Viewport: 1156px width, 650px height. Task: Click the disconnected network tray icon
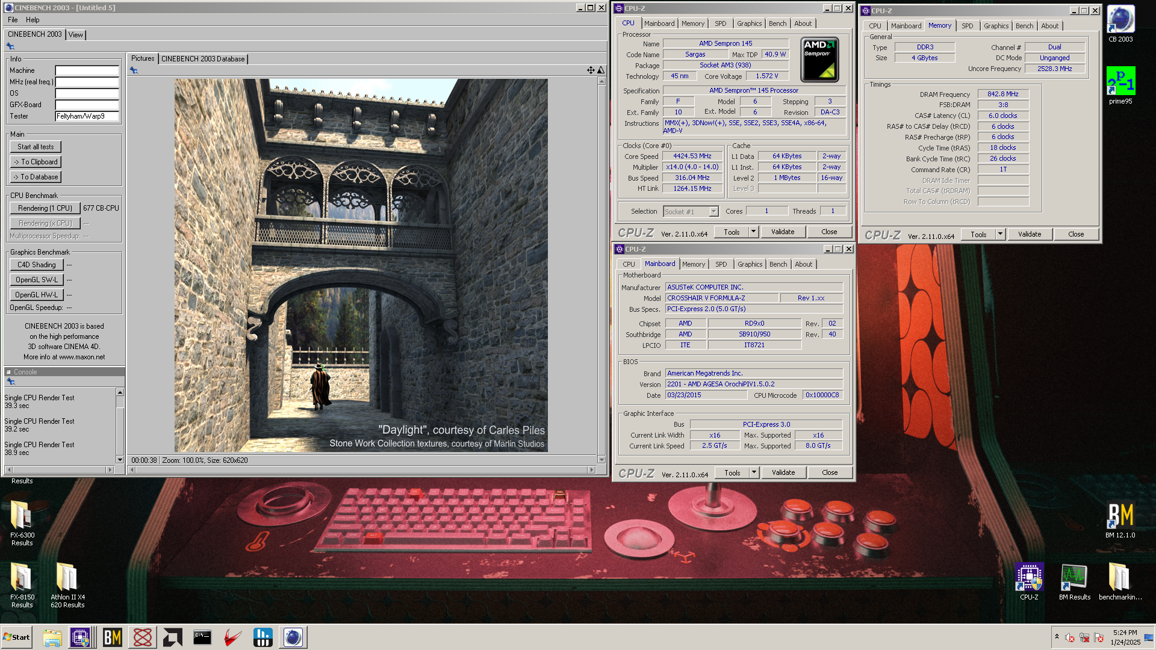point(1084,637)
